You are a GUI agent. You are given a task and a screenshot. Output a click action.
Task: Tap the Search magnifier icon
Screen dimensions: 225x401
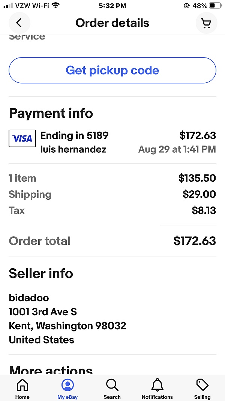pyautogui.click(x=112, y=388)
